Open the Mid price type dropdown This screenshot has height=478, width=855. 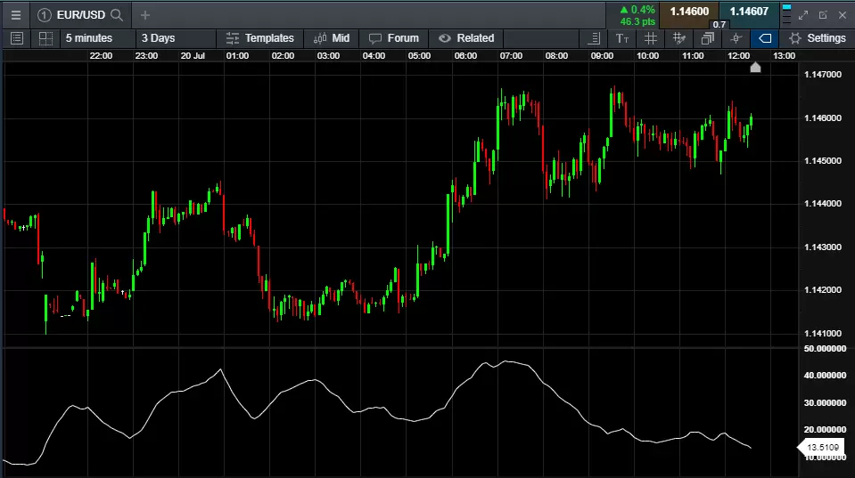click(x=331, y=38)
